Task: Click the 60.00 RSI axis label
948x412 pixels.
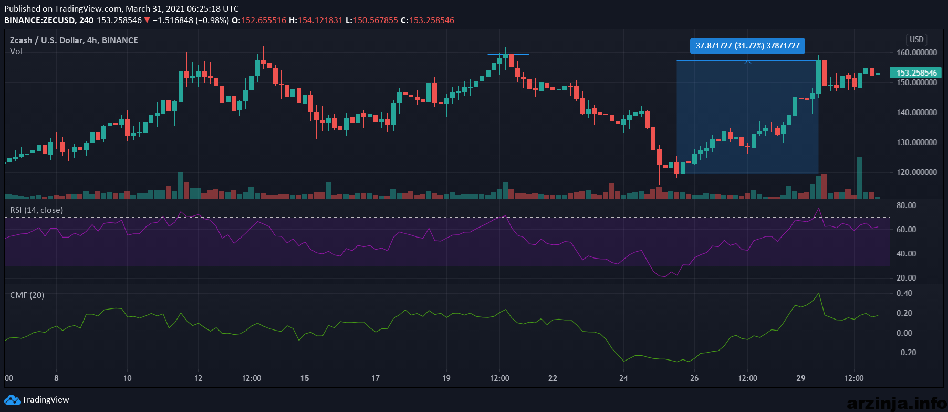Action: tap(906, 230)
